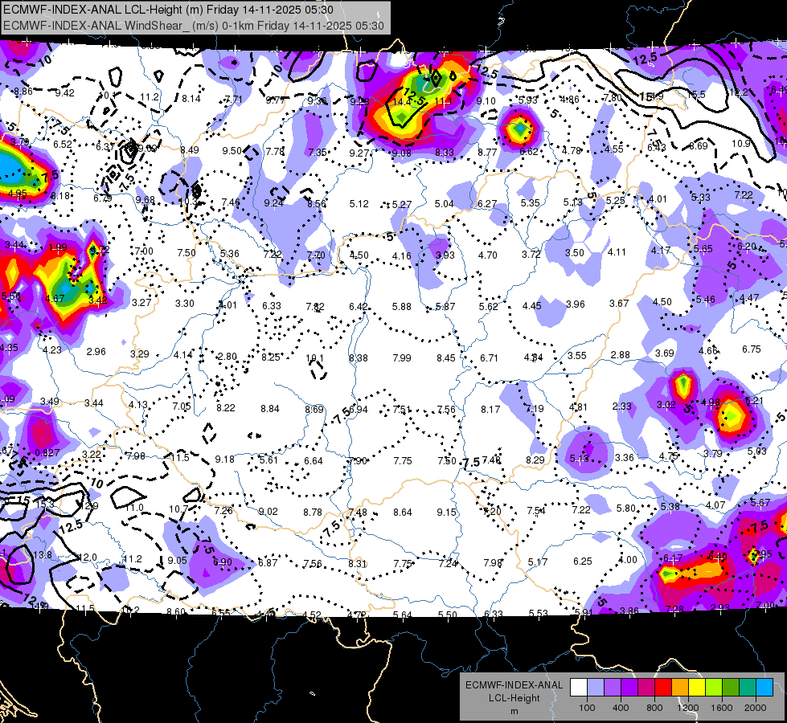This screenshot has width=787, height=723.
Task: Click the wind shear value 2.88
Action: (x=621, y=355)
